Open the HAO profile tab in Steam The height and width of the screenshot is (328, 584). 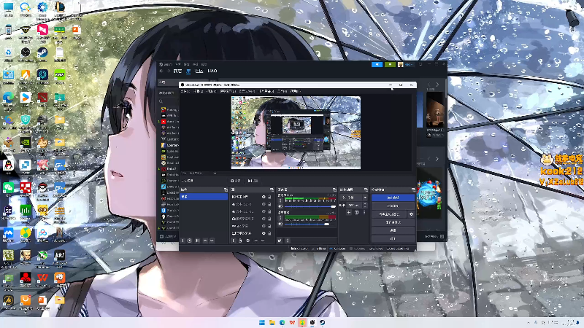coord(212,71)
